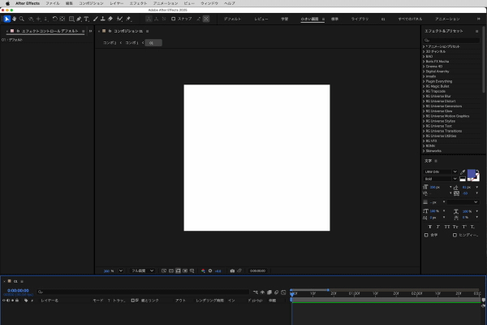Click the blue fill color swatch
Image resolution: width=487 pixels, height=325 pixels.
point(471,174)
